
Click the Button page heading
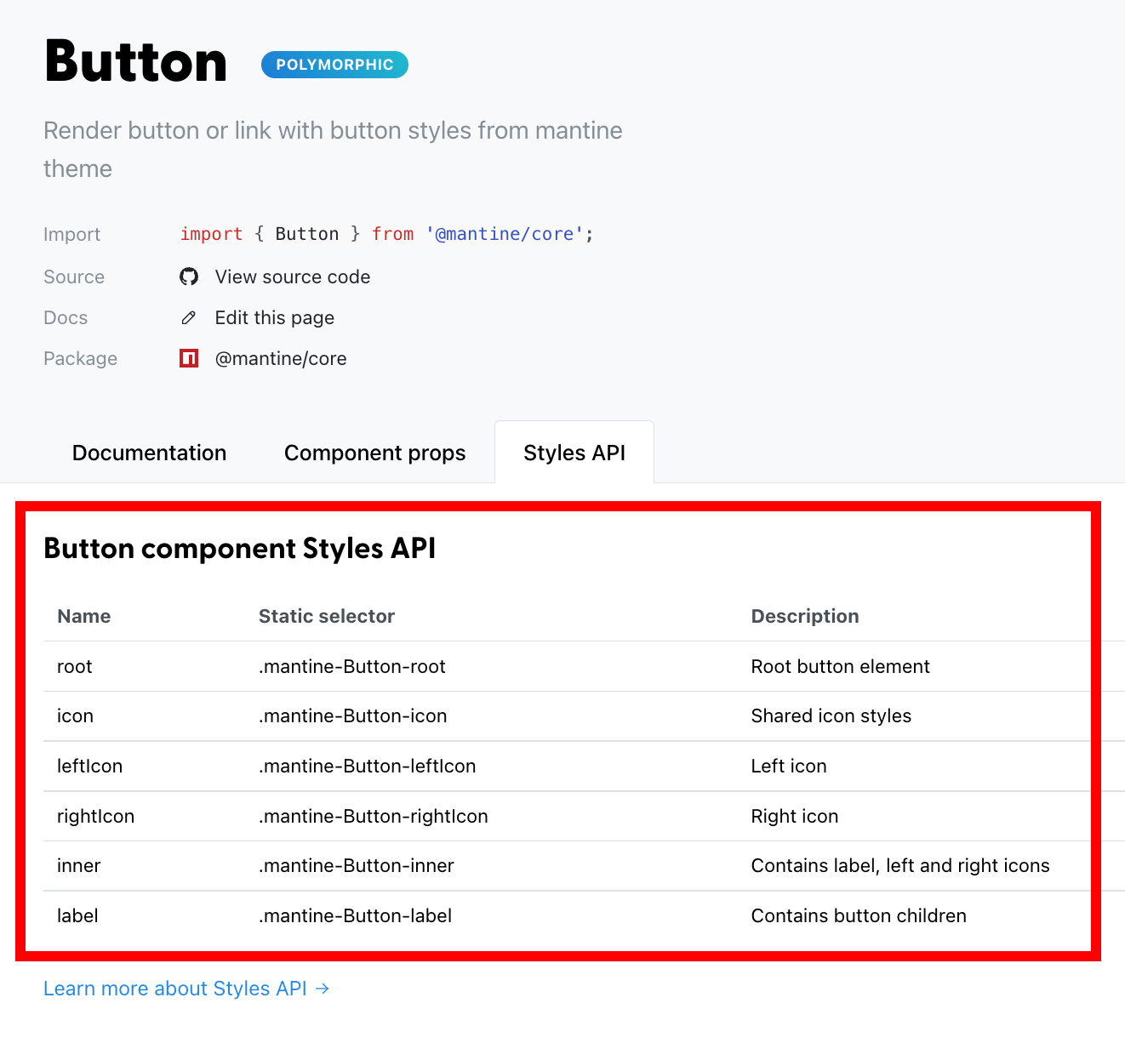coord(134,60)
